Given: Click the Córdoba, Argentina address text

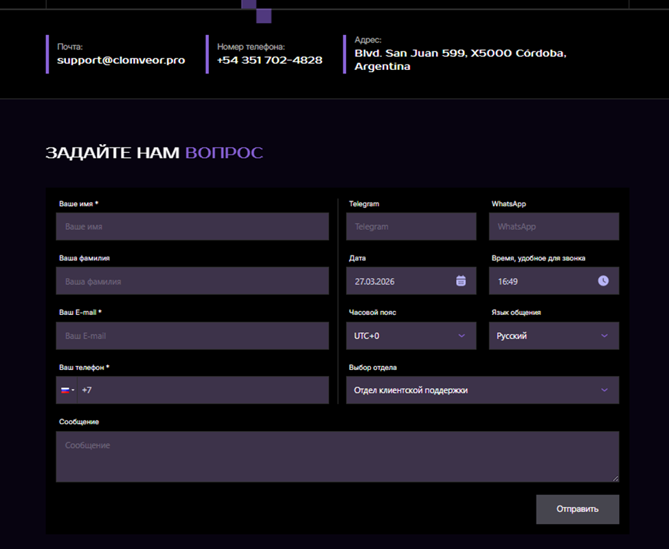Looking at the screenshot, I should pos(460,60).
